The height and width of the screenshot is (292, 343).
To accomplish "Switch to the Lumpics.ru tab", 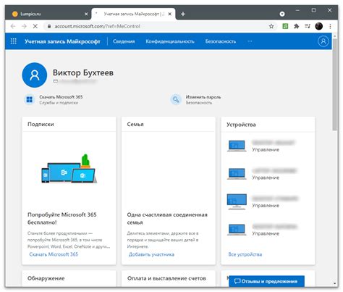I will (x=49, y=14).
